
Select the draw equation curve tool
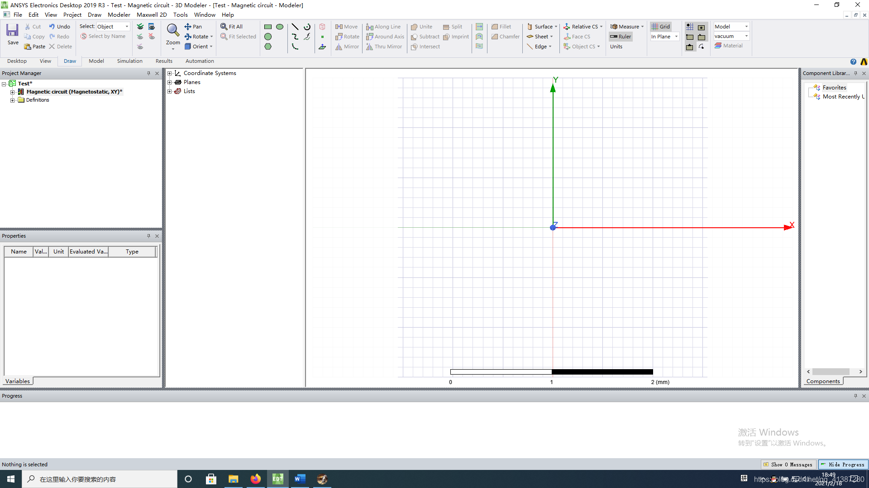point(307,37)
